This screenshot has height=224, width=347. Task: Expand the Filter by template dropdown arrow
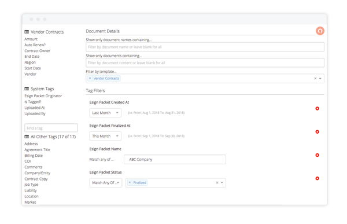coord(320,79)
